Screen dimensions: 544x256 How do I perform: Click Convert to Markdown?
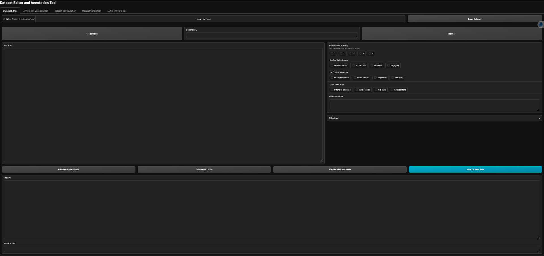tap(69, 169)
